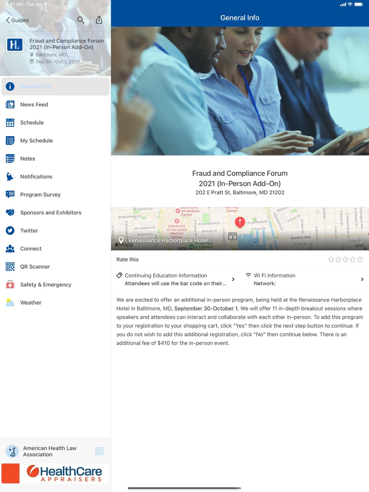Expand Wi Fi Information chevron
The height and width of the screenshot is (492, 369).
(x=362, y=279)
